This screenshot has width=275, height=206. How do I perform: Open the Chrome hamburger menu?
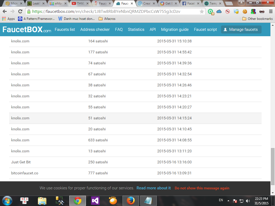pos(271,12)
